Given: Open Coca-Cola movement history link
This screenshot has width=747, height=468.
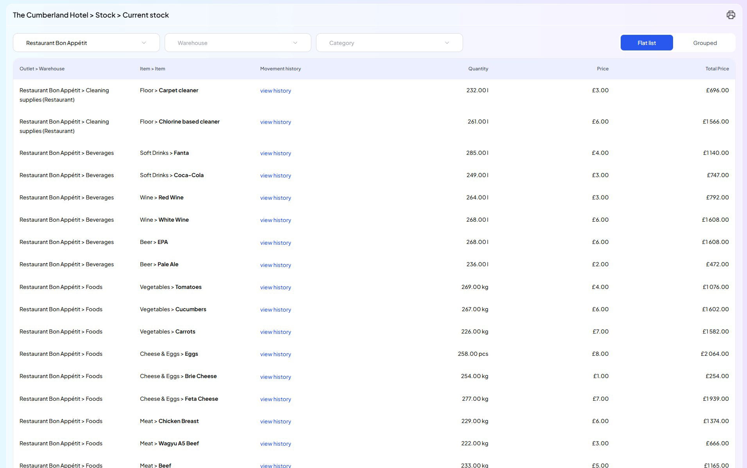Looking at the screenshot, I should tap(275, 176).
